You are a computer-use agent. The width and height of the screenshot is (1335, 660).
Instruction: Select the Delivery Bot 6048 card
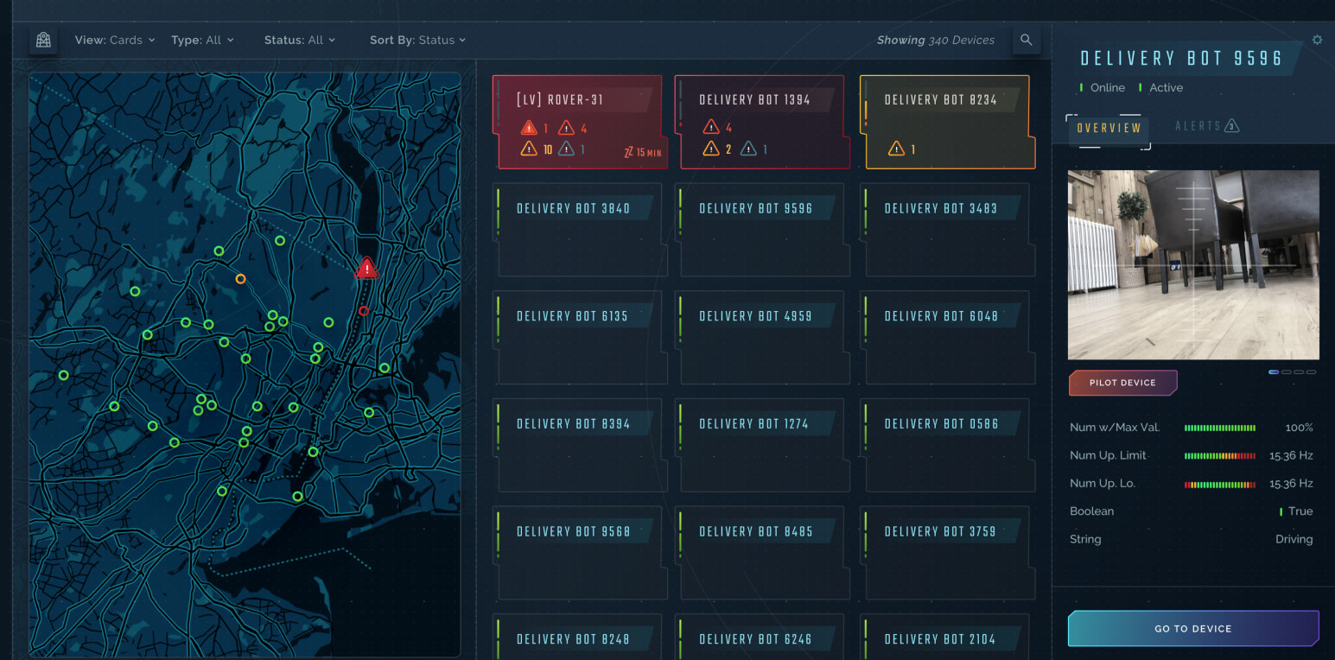(947, 338)
